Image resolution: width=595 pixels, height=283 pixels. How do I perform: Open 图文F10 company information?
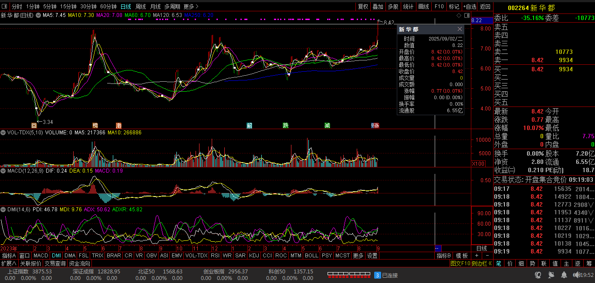pyautogui.click(x=460, y=263)
